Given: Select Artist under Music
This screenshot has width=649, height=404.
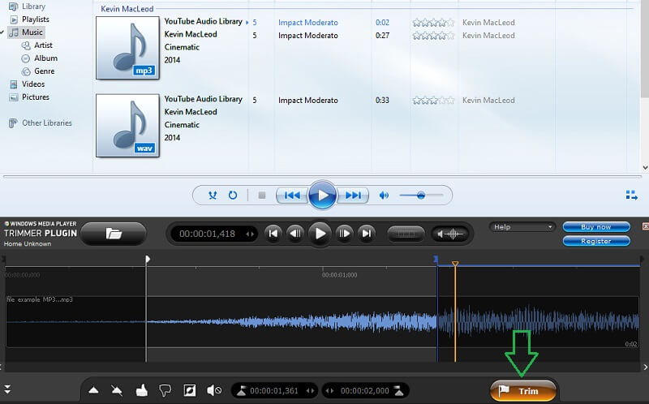Looking at the screenshot, I should coord(44,45).
